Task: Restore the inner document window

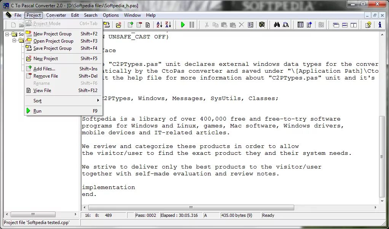Action: tap(375, 15)
